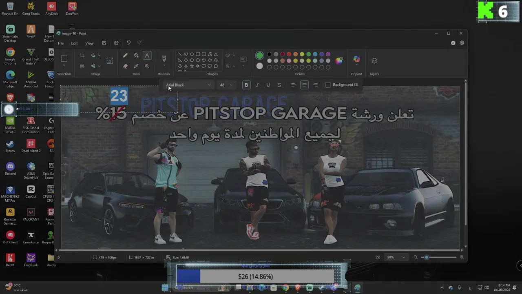Toggle Bold text formatting
This screenshot has height=294, width=522.
(246, 85)
